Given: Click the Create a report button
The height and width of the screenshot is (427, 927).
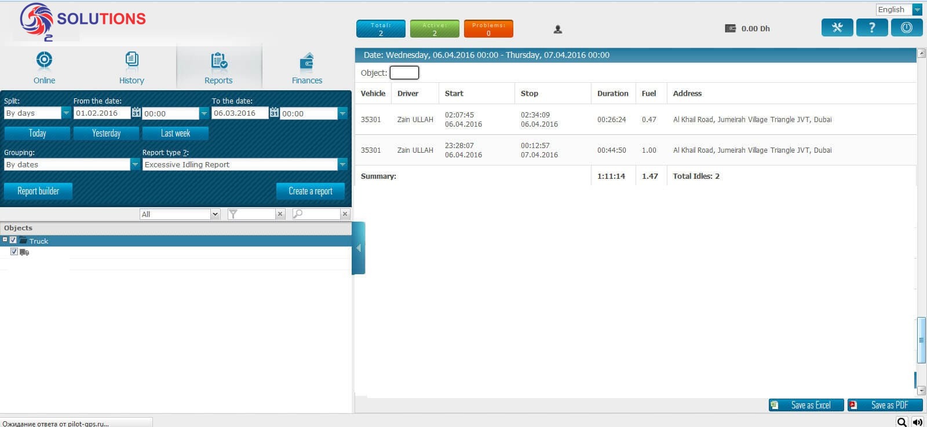Looking at the screenshot, I should coord(311,191).
